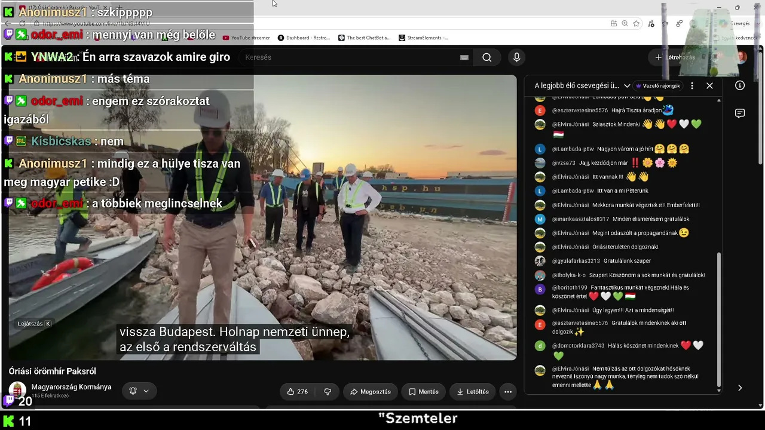Open the Magyarország Kormánya channel avatar
The image size is (765, 430).
click(17, 391)
